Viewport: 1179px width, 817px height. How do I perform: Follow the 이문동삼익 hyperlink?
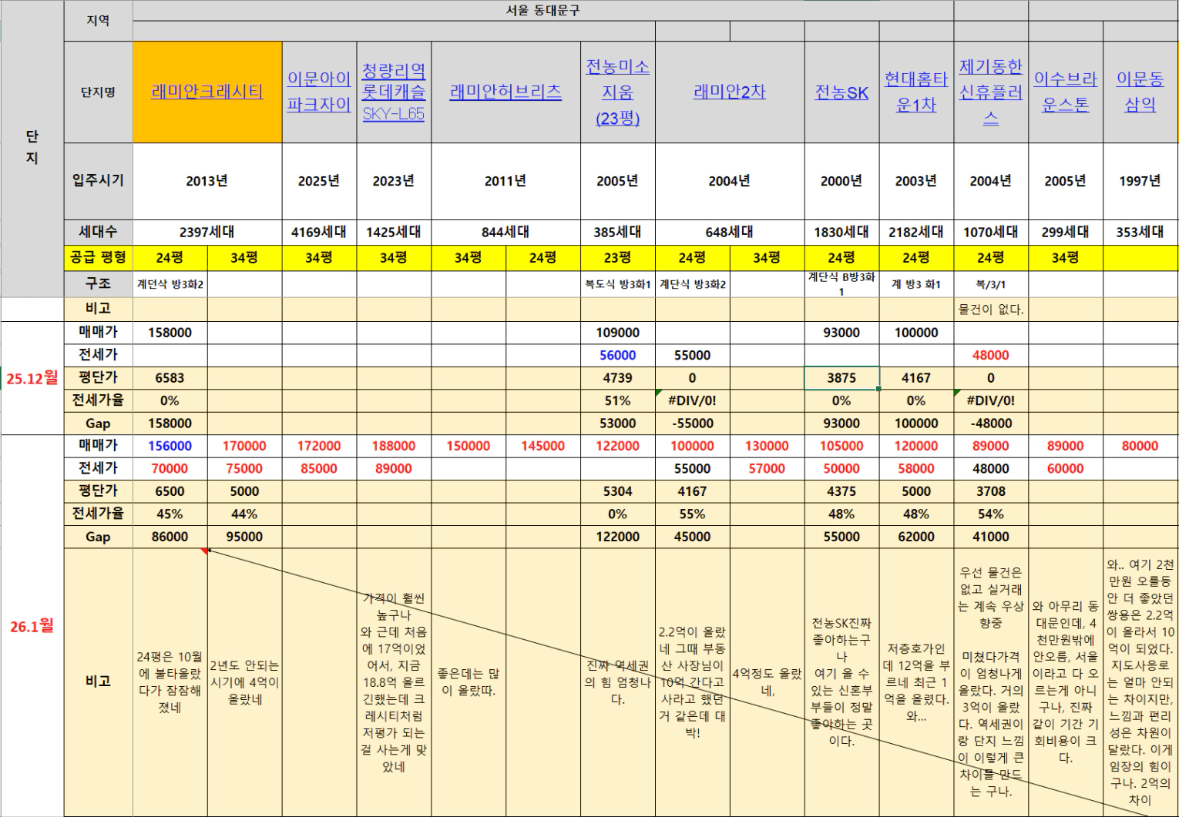(x=1140, y=92)
